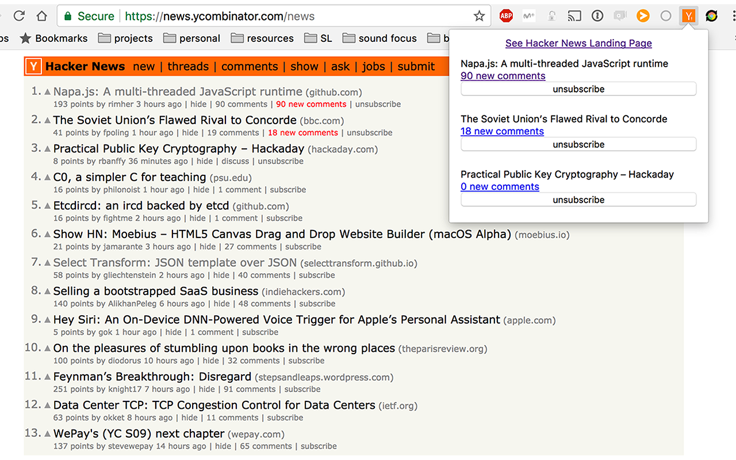Toggle the Hacker News 'Y' extension icon
The height and width of the screenshot is (460, 736).
click(688, 16)
